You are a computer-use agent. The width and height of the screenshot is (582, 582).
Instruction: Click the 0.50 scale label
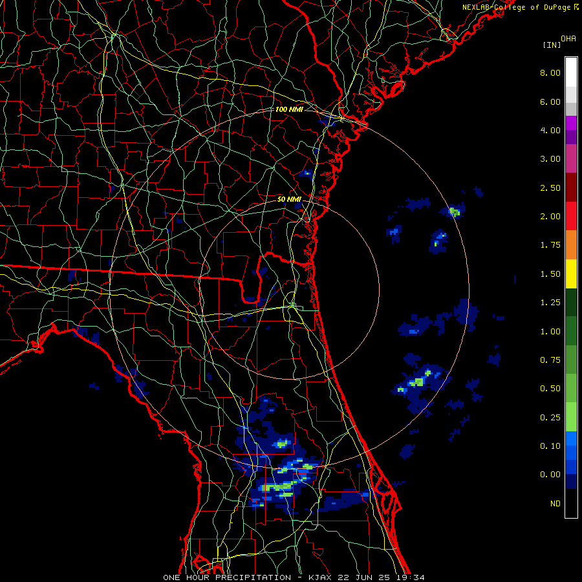coord(550,389)
